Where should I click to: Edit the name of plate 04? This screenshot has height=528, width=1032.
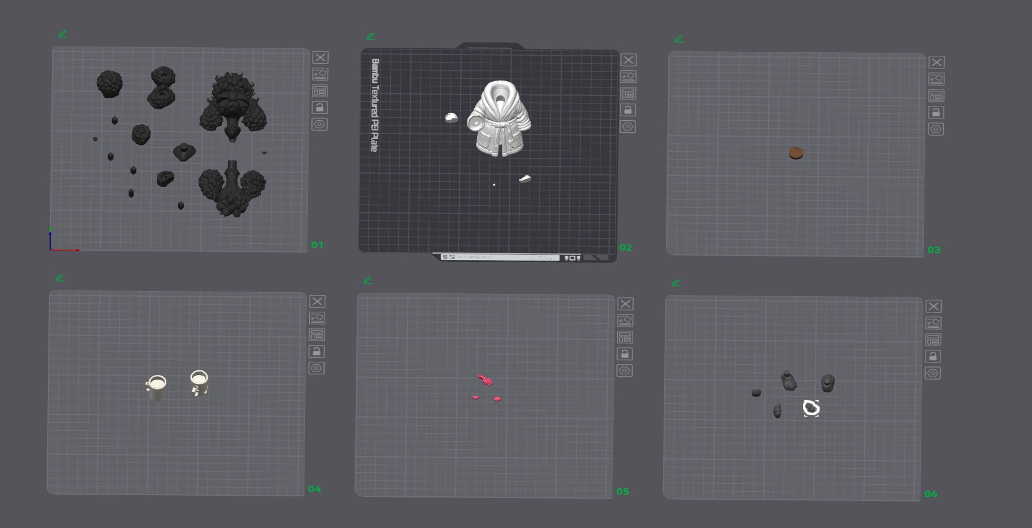(60, 278)
